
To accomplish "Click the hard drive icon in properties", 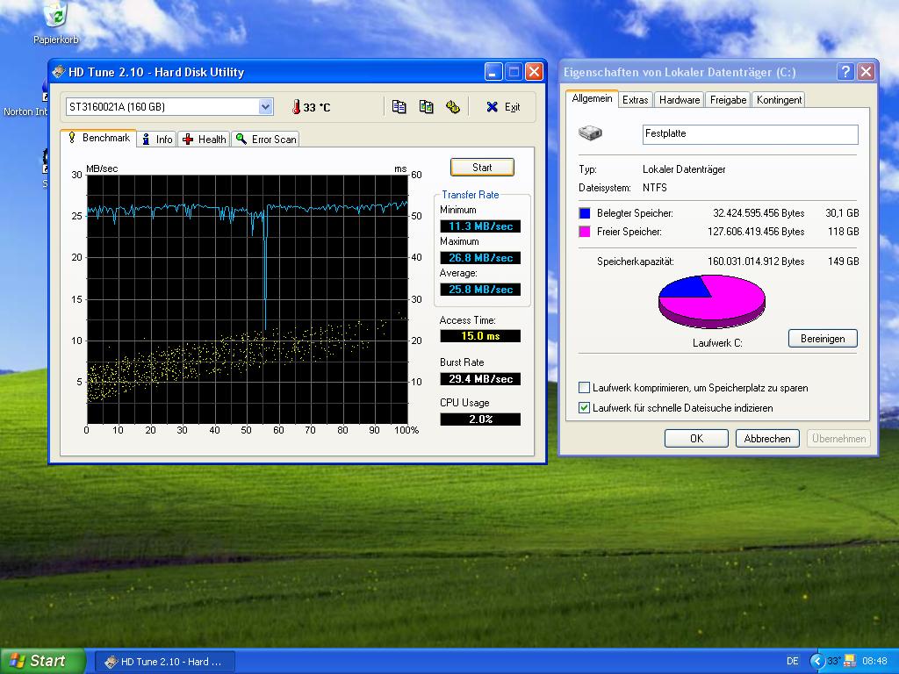I will (x=590, y=133).
